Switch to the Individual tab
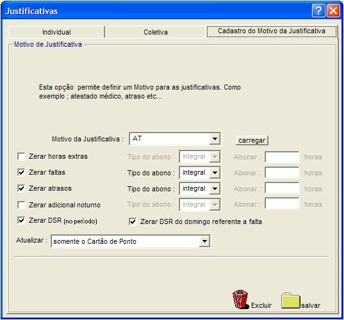 click(56, 32)
